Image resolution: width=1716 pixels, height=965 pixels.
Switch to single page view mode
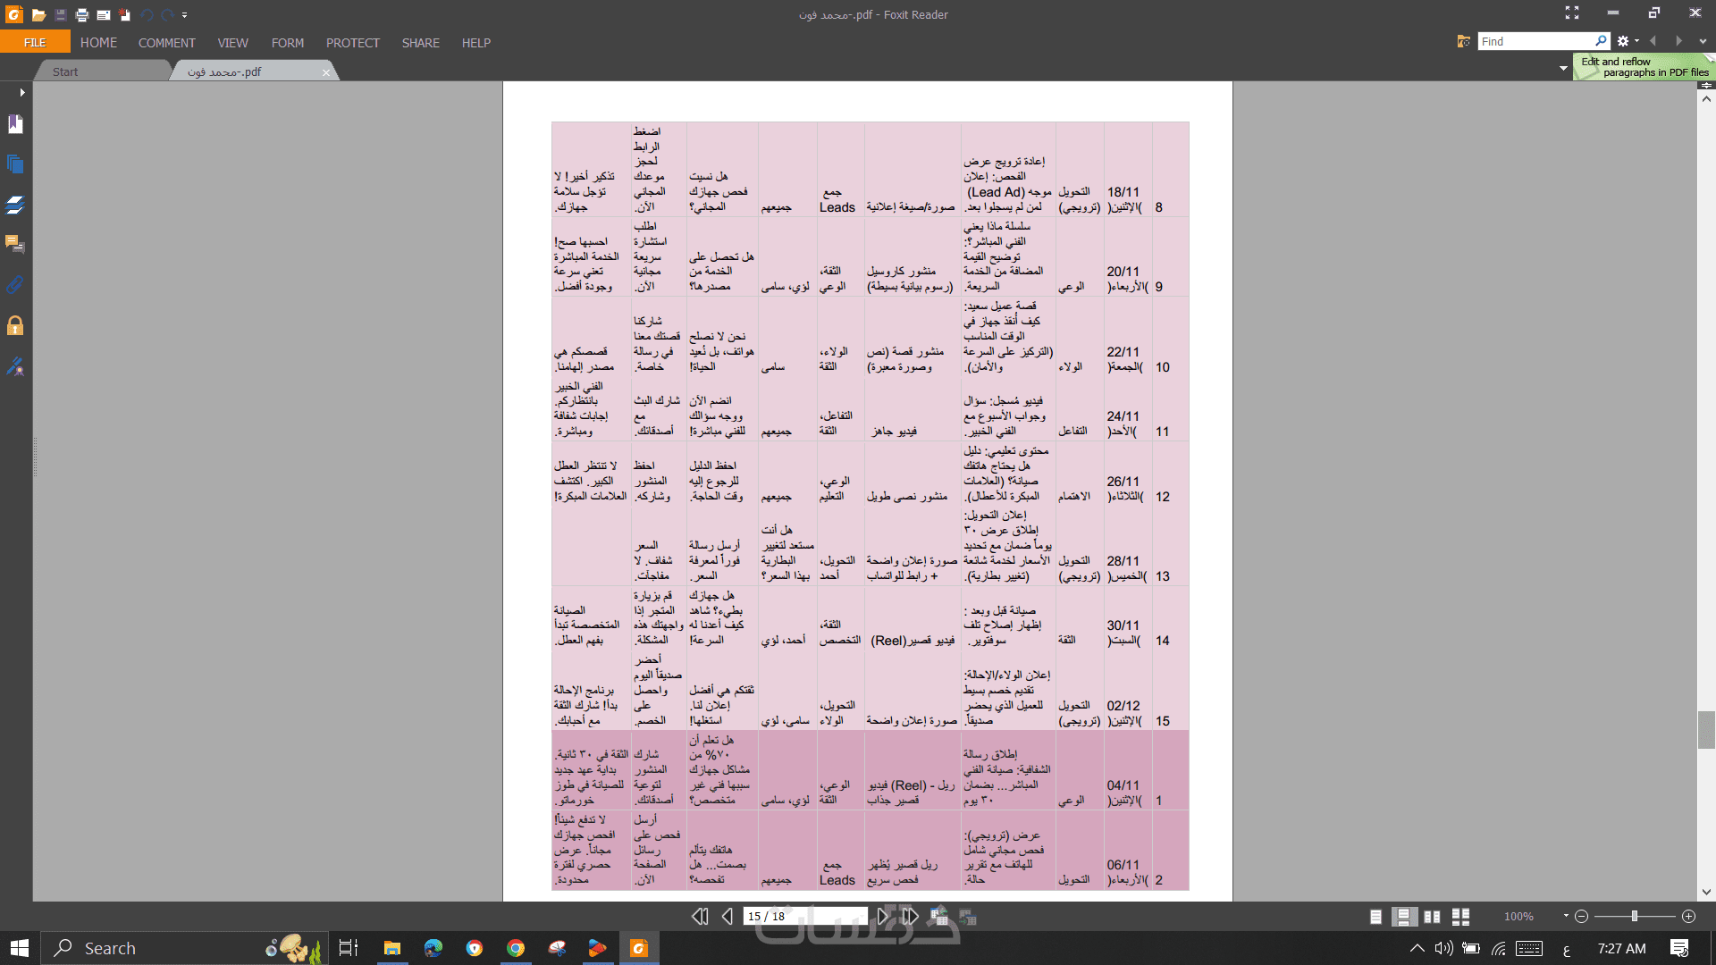[1375, 916]
